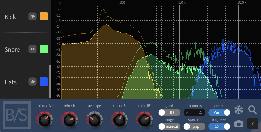
Task: Switch the spectro graph toggle
Action: pyautogui.click(x=194, y=127)
